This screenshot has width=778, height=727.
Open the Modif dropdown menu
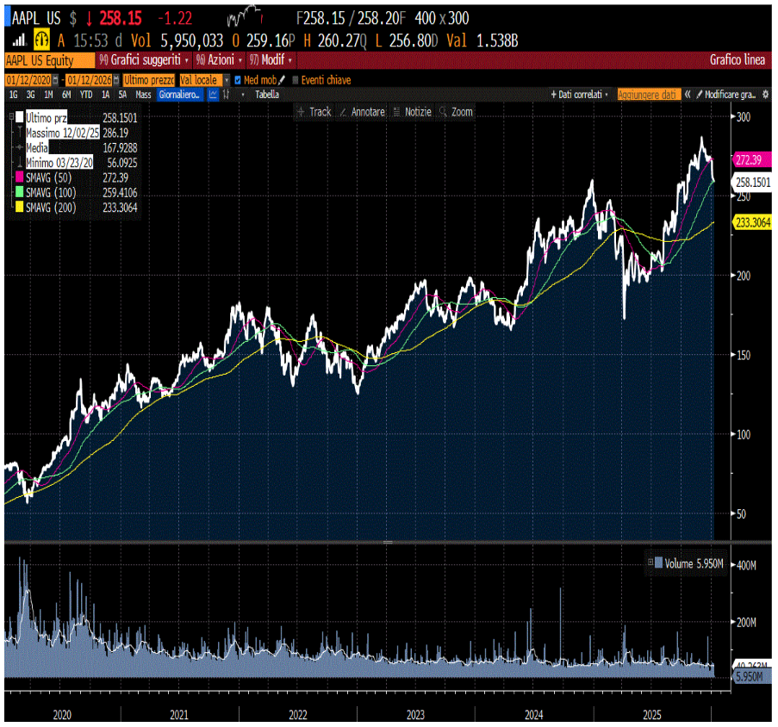(271, 60)
